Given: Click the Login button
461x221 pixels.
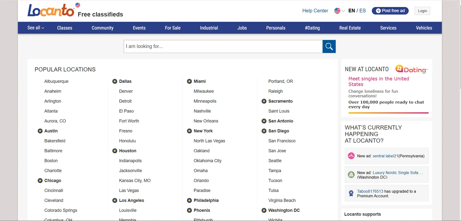Looking at the screenshot, I should [423, 11].
